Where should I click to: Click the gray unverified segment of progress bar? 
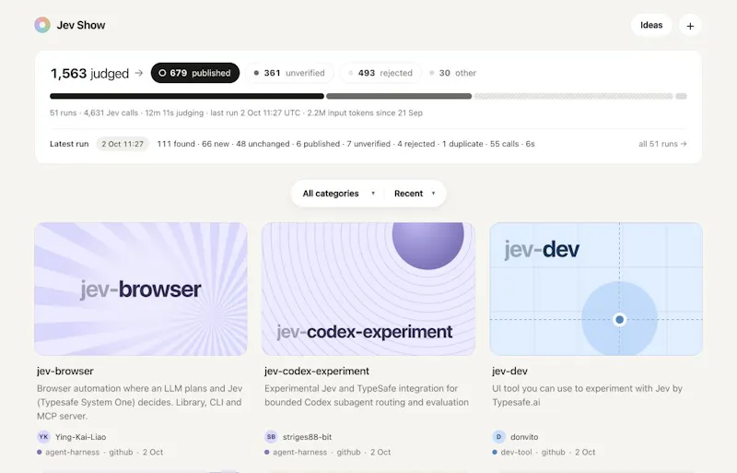tap(399, 96)
